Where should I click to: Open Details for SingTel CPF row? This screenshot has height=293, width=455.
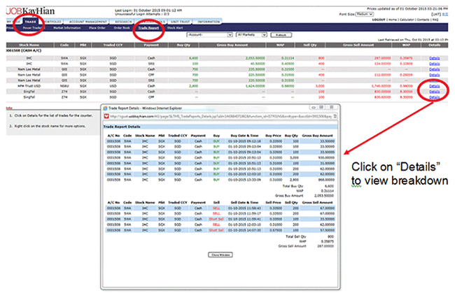[x=435, y=97]
